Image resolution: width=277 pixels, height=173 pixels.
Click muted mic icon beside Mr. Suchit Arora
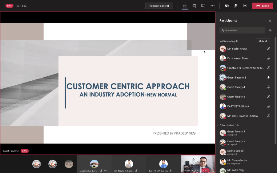tap(268, 49)
